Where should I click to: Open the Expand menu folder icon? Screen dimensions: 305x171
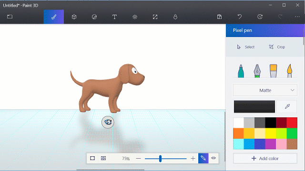coord(10,17)
